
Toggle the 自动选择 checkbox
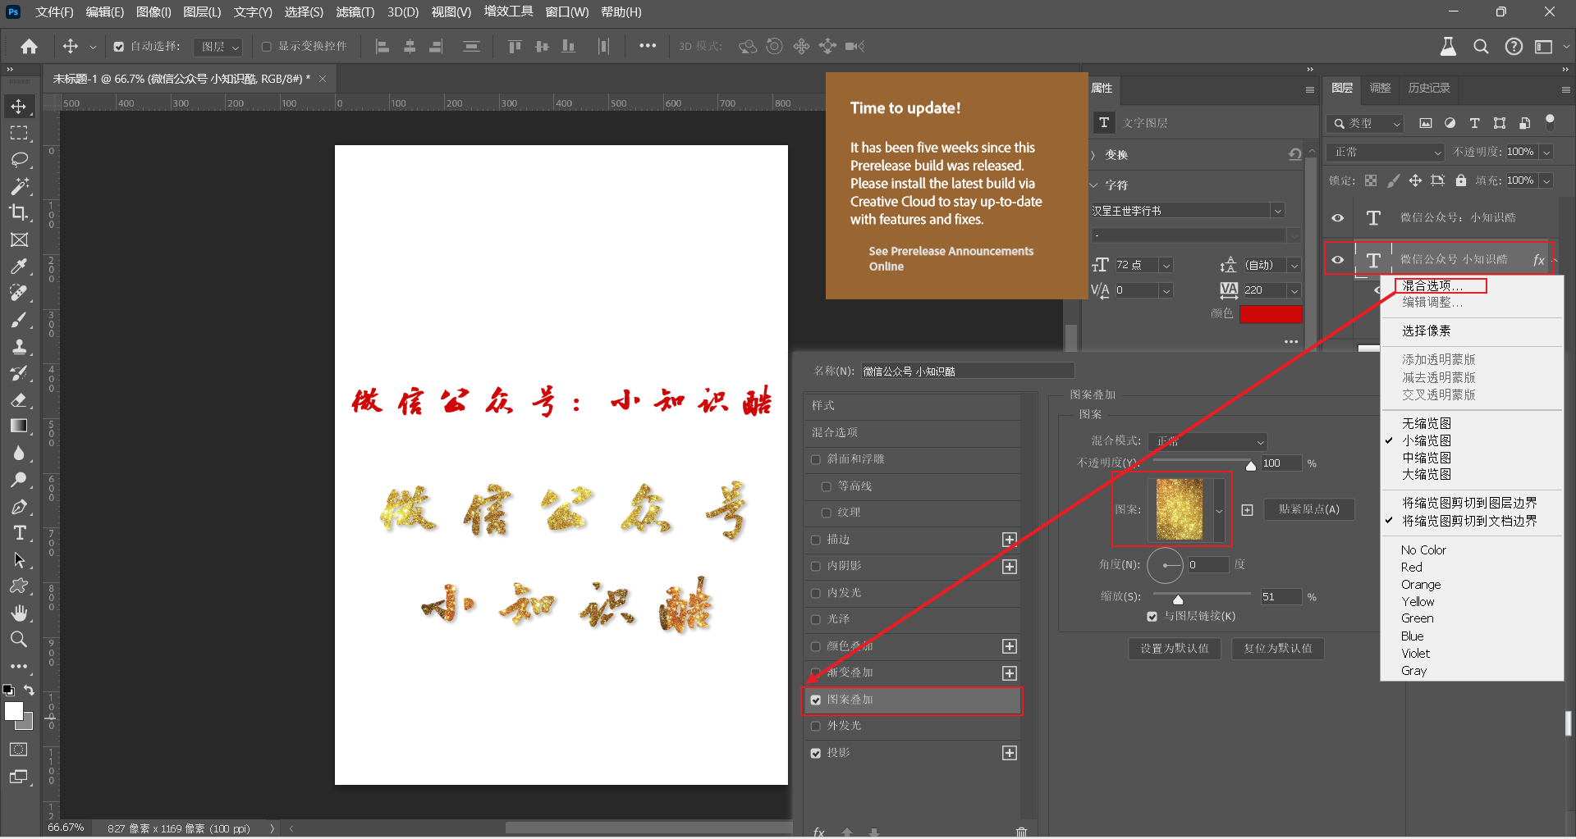119,47
